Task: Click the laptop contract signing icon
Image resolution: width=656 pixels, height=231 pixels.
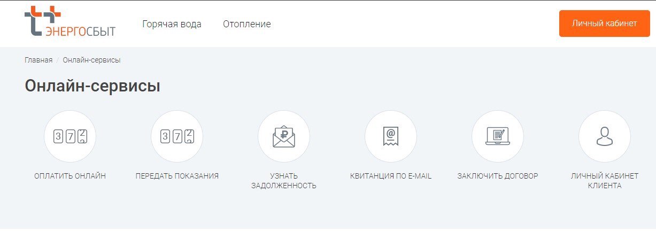Action: click(498, 136)
